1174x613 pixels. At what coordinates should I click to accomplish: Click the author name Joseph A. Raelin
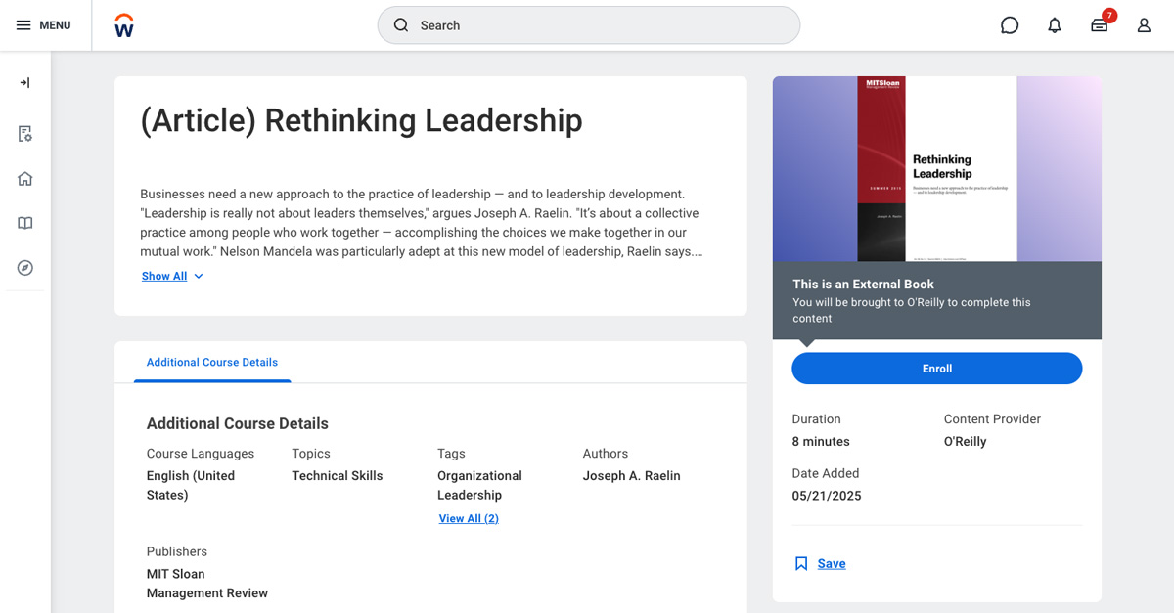click(632, 476)
